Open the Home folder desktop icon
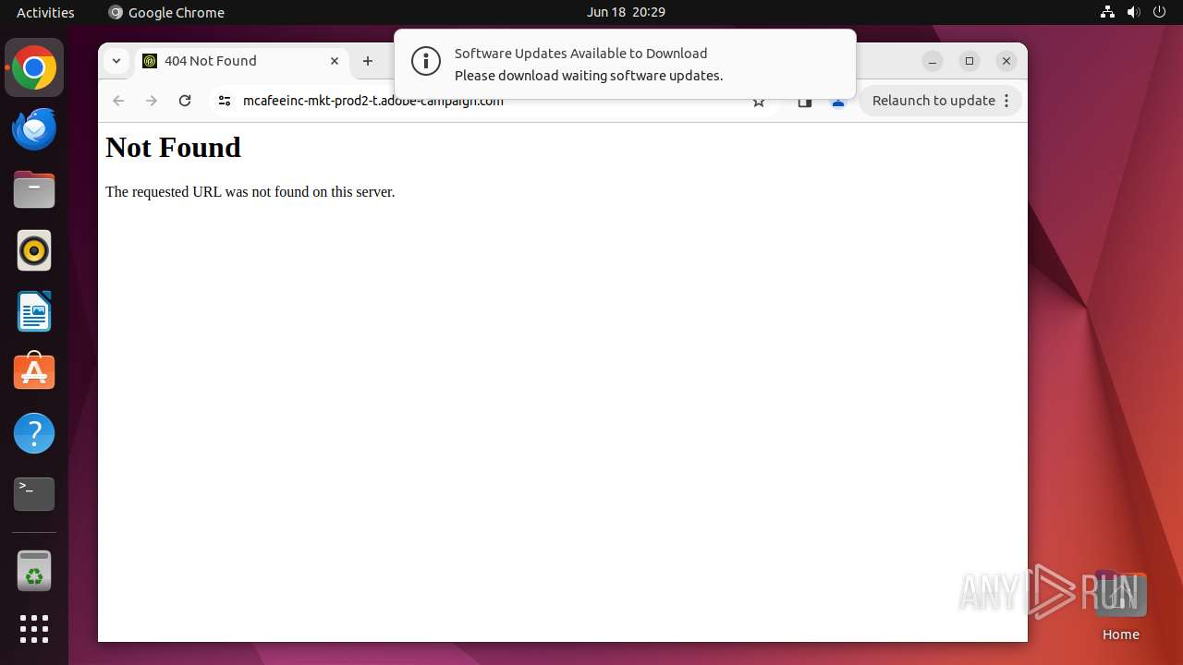The height and width of the screenshot is (665, 1183). click(x=1120, y=605)
